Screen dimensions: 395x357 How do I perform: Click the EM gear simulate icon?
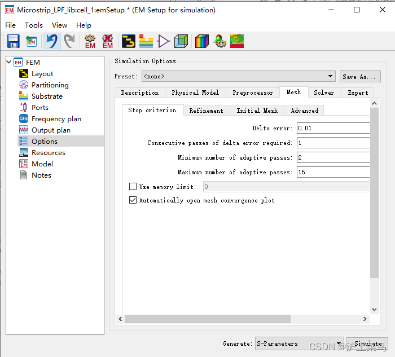click(x=90, y=41)
